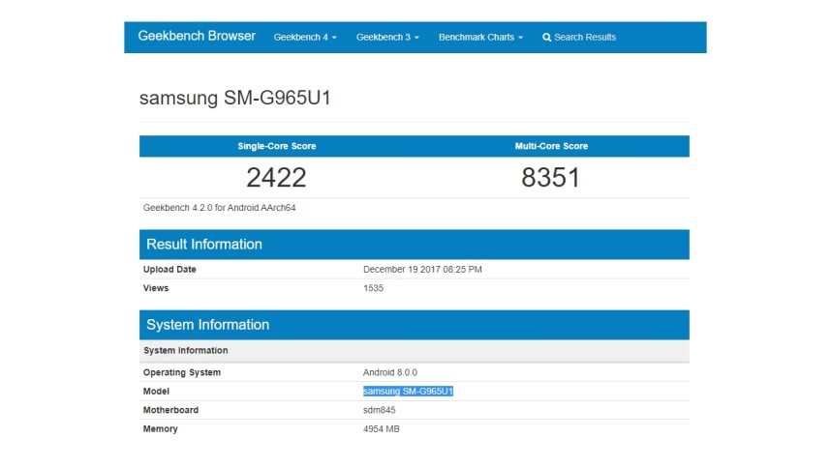Screen dimensions: 831x467
Task: Open the Geekbench Browser home link
Action: 197,36
